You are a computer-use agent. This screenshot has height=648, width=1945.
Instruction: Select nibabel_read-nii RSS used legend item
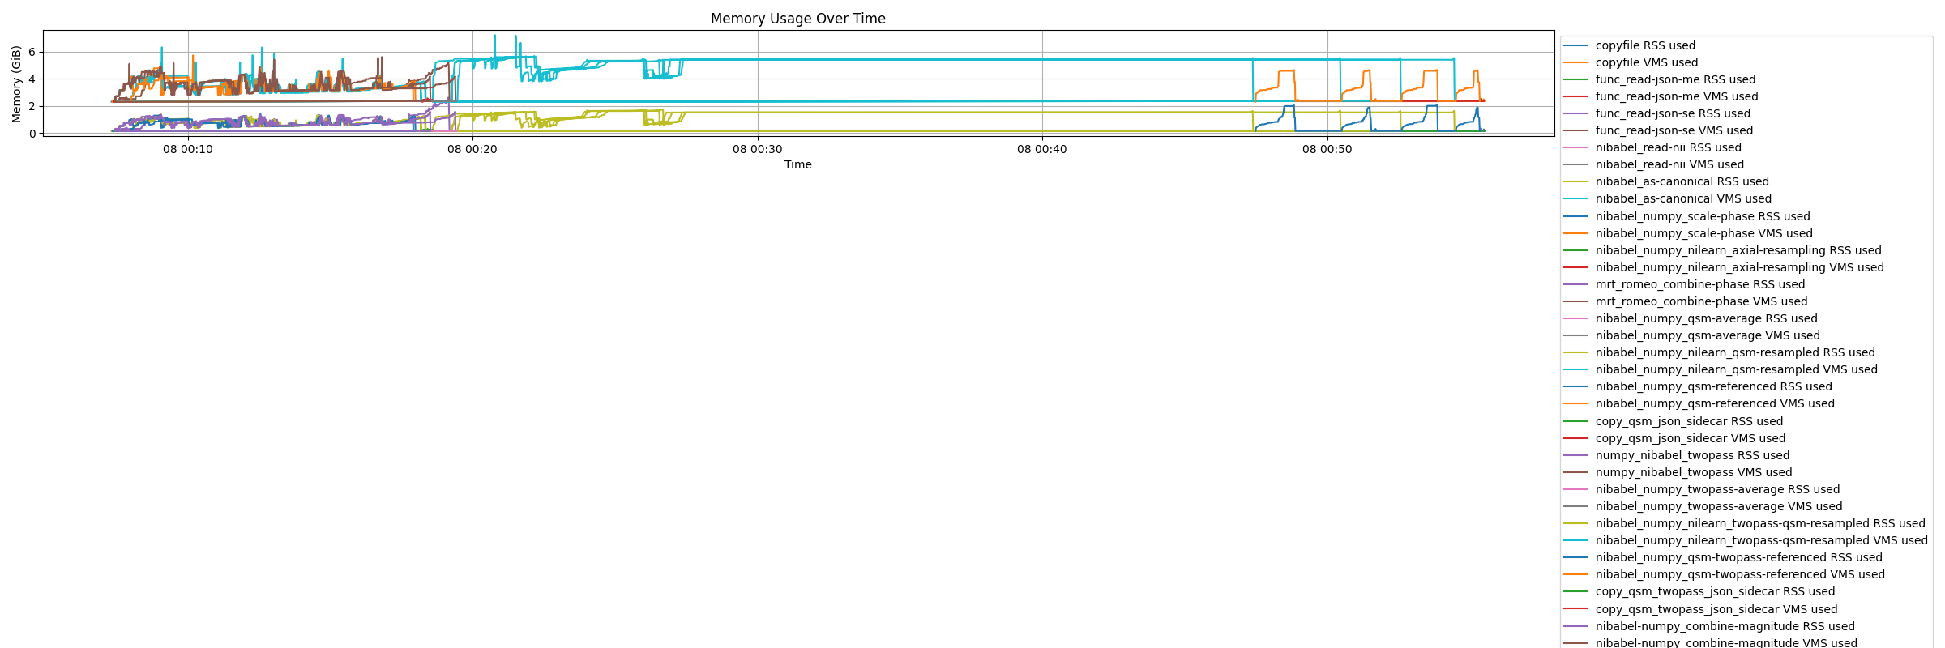[x=1652, y=148]
